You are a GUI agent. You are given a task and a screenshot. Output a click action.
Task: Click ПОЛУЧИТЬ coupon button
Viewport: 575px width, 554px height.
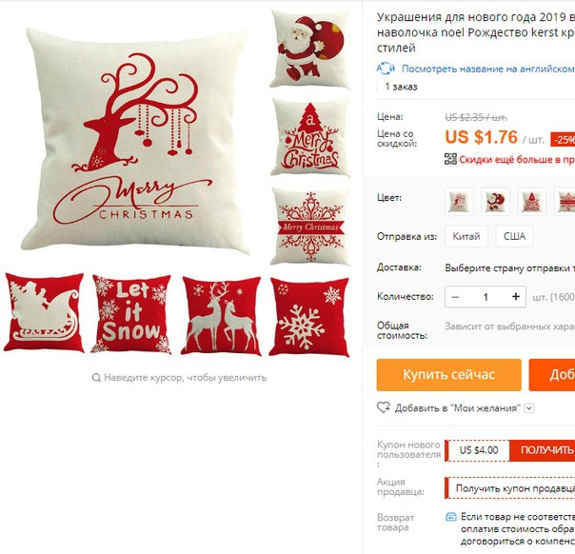tap(544, 450)
